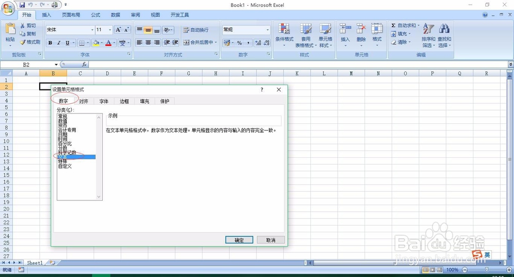The image size is (514, 277).
Task: Align cell text left
Action: tap(140, 42)
